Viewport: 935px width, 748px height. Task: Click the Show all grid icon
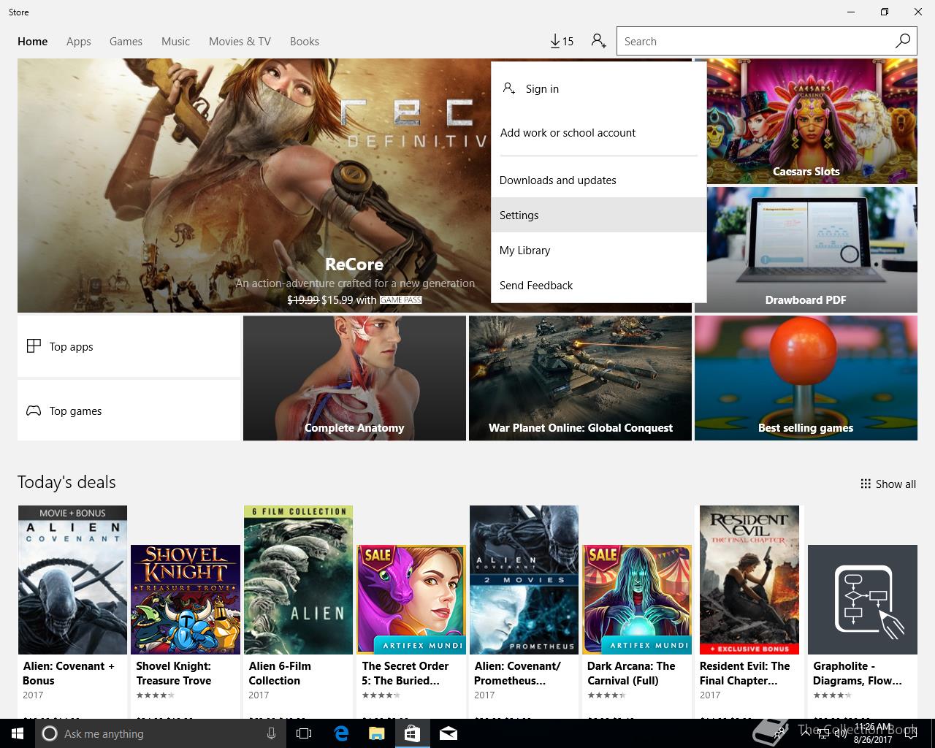click(866, 484)
